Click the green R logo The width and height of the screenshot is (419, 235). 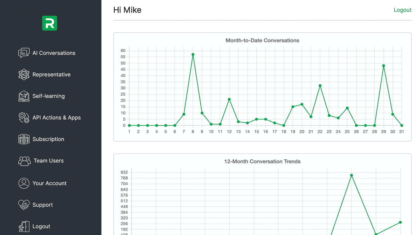pyautogui.click(x=49, y=23)
